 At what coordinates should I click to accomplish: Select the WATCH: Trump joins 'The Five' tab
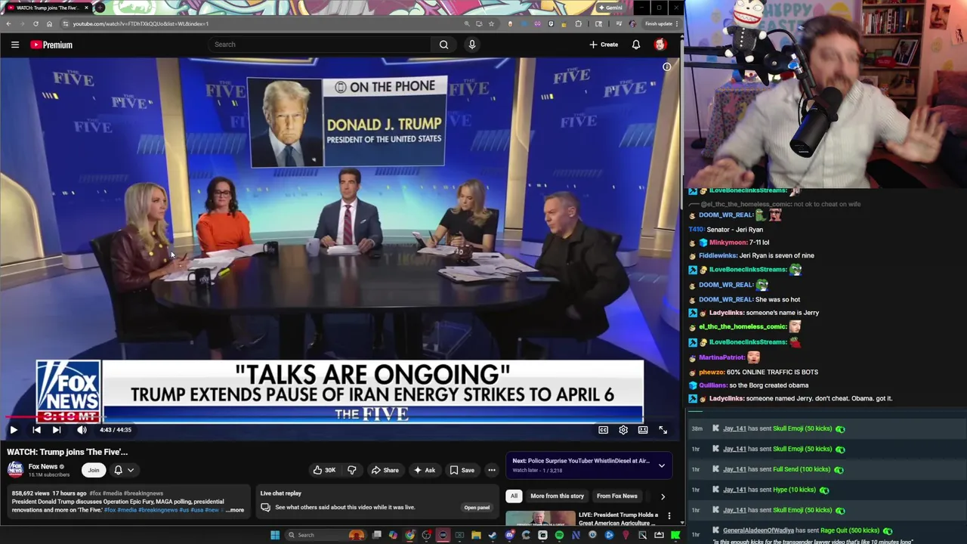coord(46,8)
